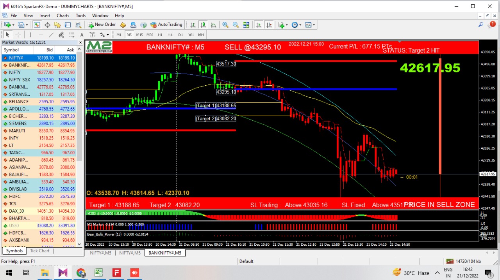Click the Windows Start button
This screenshot has width=500, height=280.
9,273
